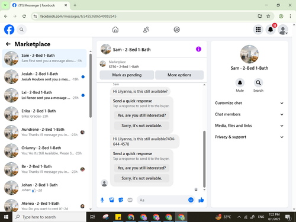Choose a sticker from the sticker icon
The image size is (296, 222).
[121, 200]
